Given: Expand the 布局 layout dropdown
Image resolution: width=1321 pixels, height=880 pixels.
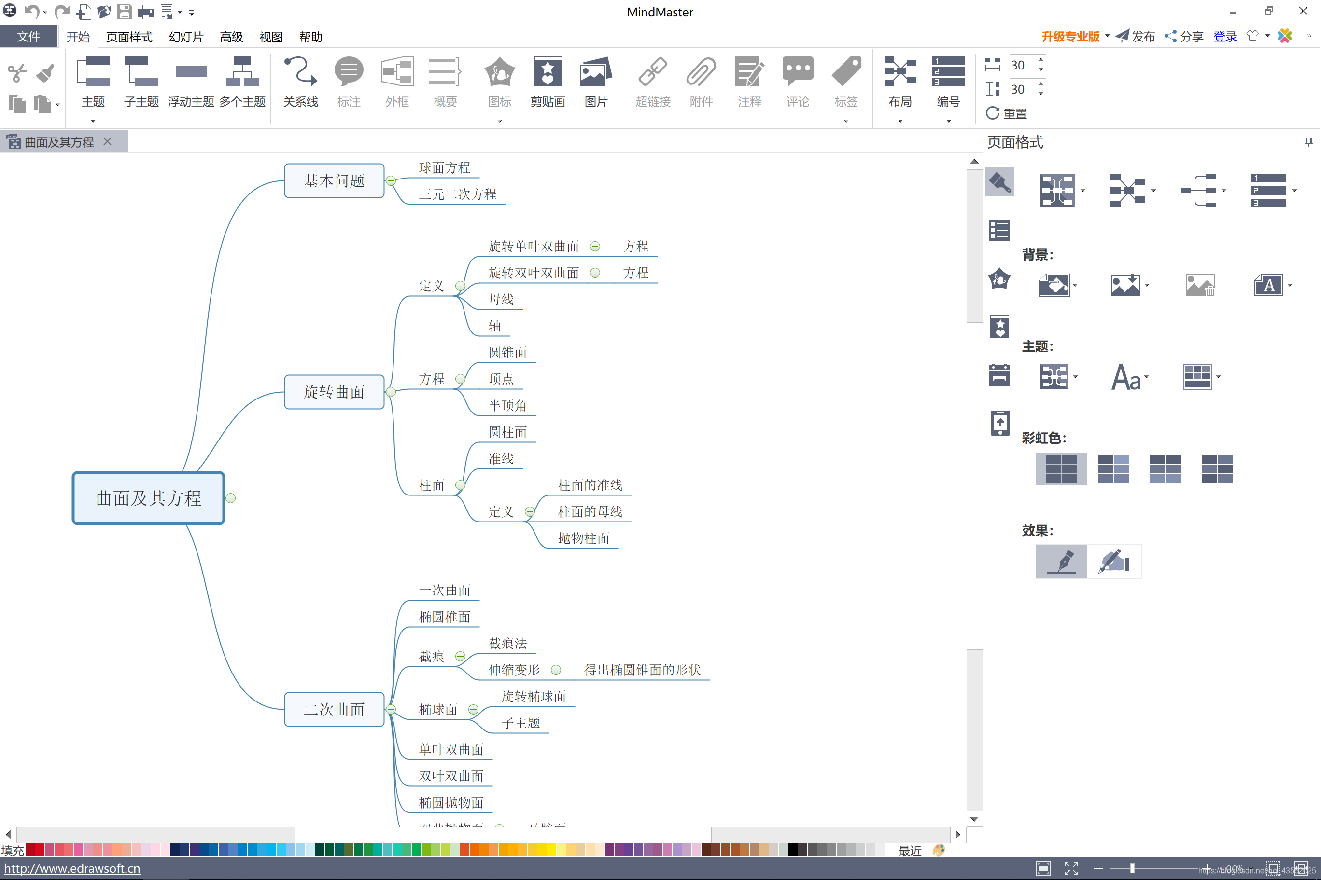Looking at the screenshot, I should click(900, 120).
